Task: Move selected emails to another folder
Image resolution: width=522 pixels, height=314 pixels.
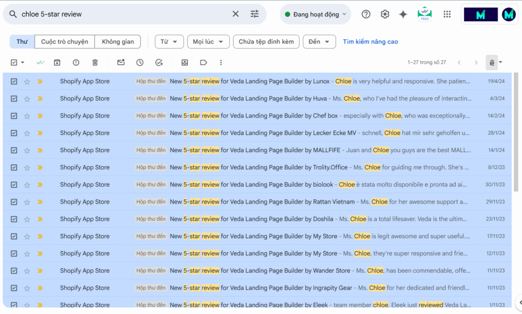Action: [184, 62]
